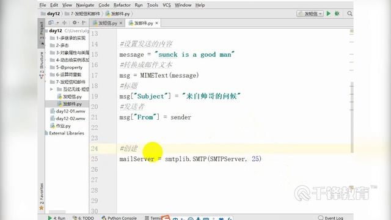Select 发邮件.py in project tree
Screen dimensions: 391x220
(x=67, y=104)
